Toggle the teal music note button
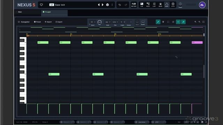The image size is (223, 125). 183,22
